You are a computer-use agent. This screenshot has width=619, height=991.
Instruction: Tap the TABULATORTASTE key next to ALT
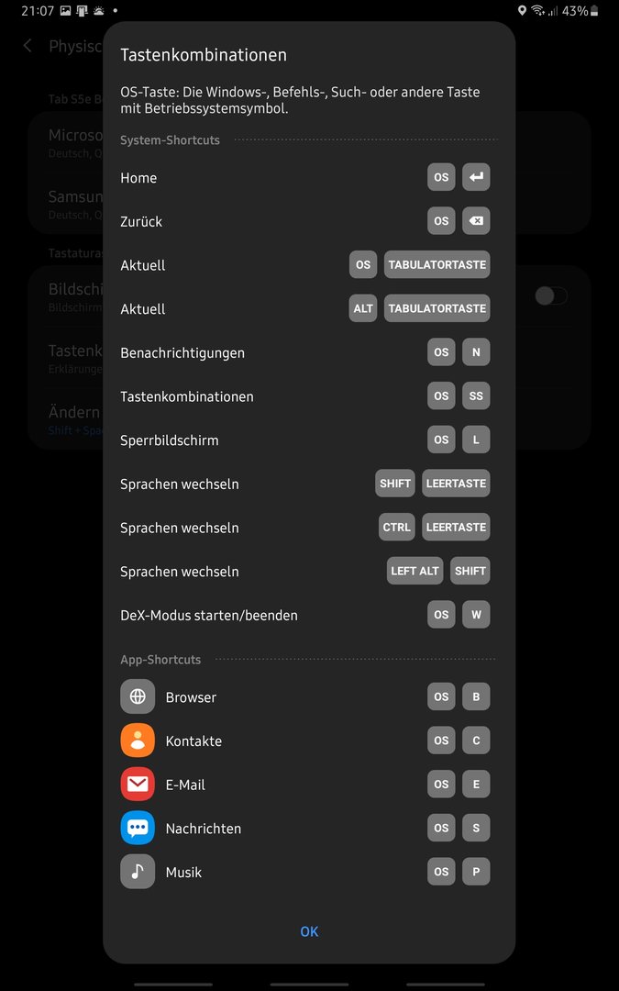[x=437, y=308]
